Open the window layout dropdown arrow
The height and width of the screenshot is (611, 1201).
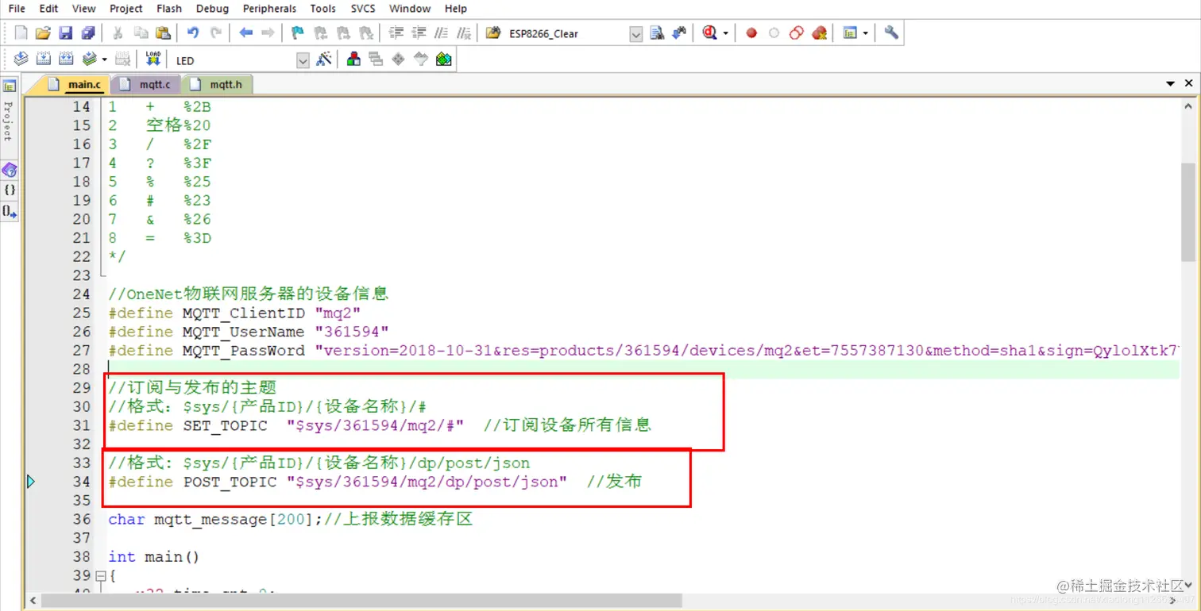pos(865,33)
